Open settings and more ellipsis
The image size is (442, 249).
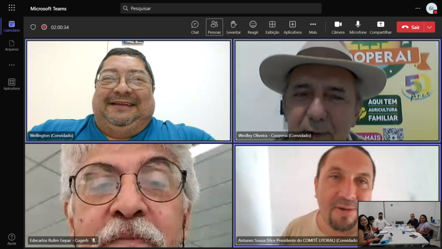coord(418,8)
